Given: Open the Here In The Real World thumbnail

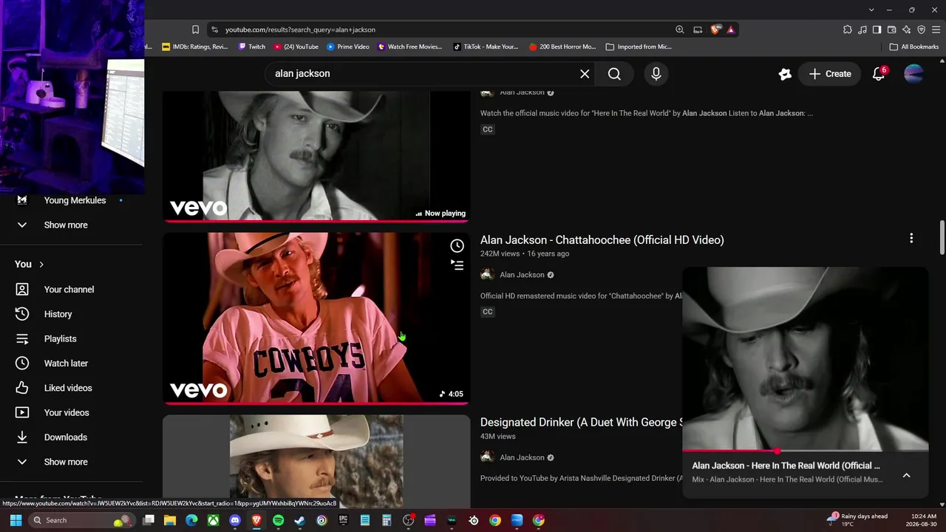Looking at the screenshot, I should [x=316, y=155].
